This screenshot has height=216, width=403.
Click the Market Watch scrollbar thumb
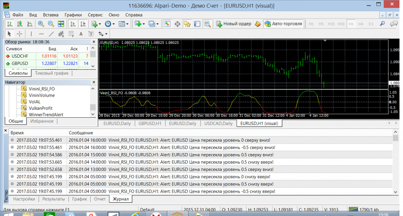point(93,54)
